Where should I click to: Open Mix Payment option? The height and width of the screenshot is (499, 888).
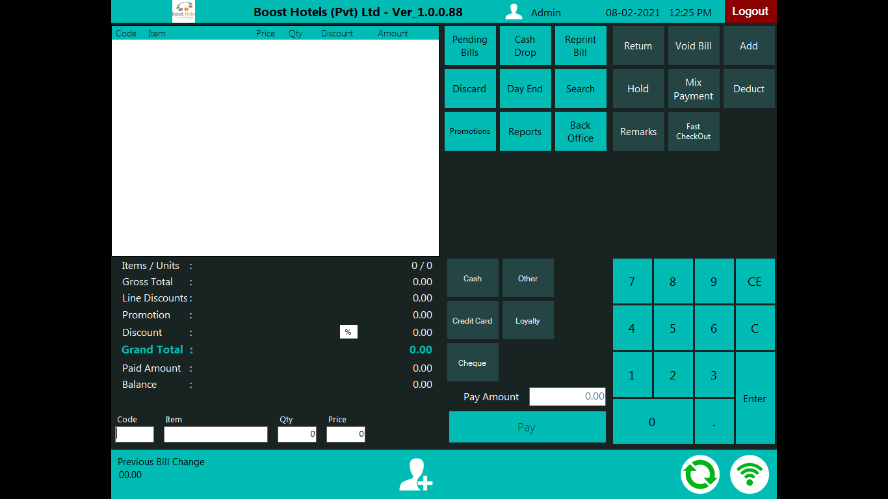694,89
